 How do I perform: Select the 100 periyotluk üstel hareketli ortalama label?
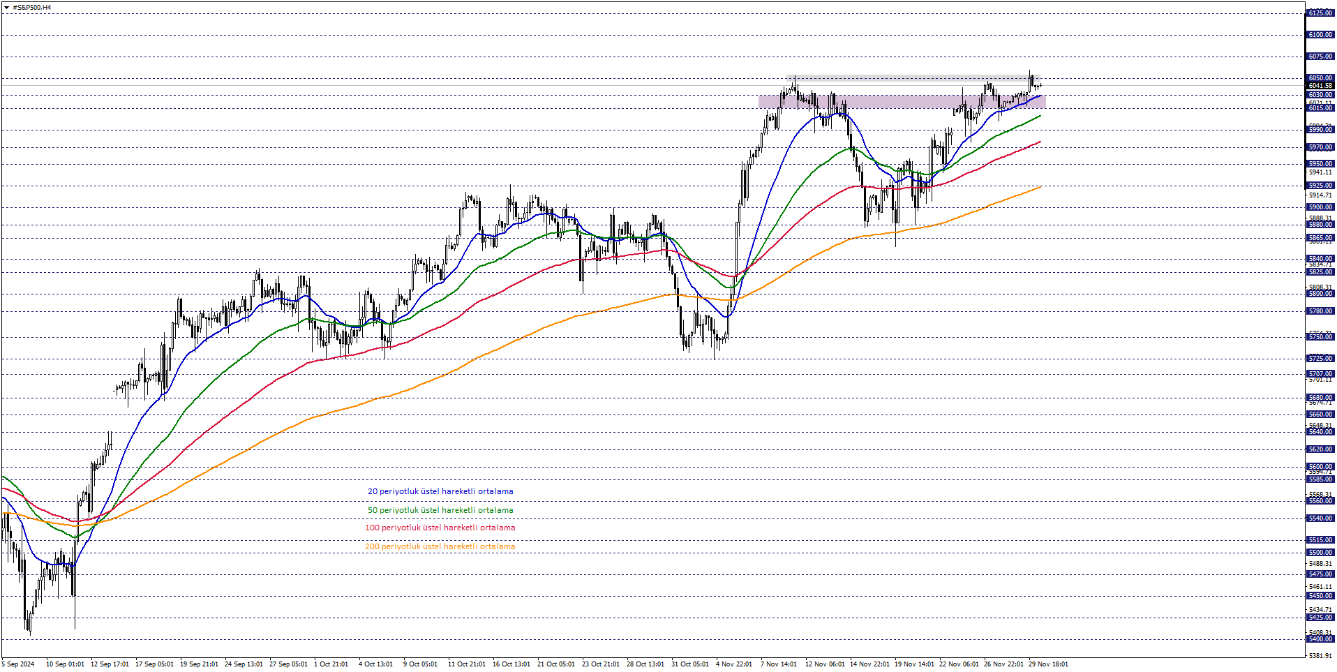point(440,528)
